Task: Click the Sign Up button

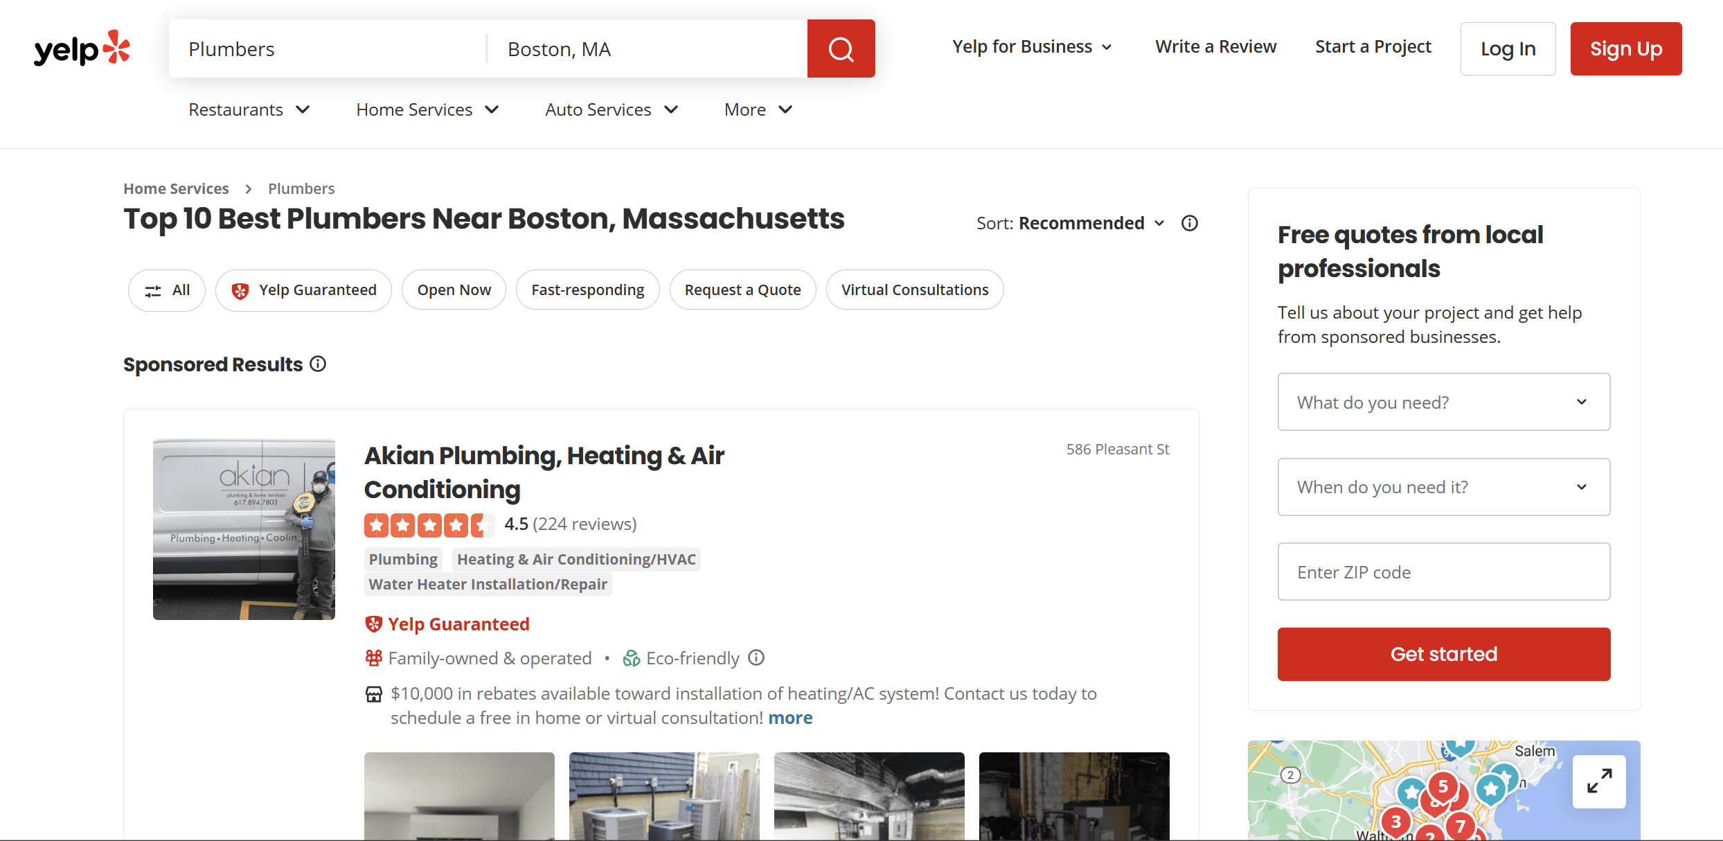Action: click(x=1626, y=48)
